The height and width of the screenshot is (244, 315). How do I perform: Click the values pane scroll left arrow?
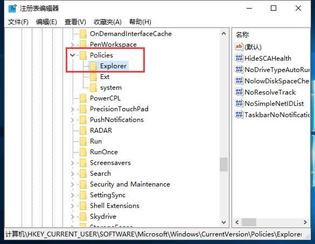(x=237, y=222)
